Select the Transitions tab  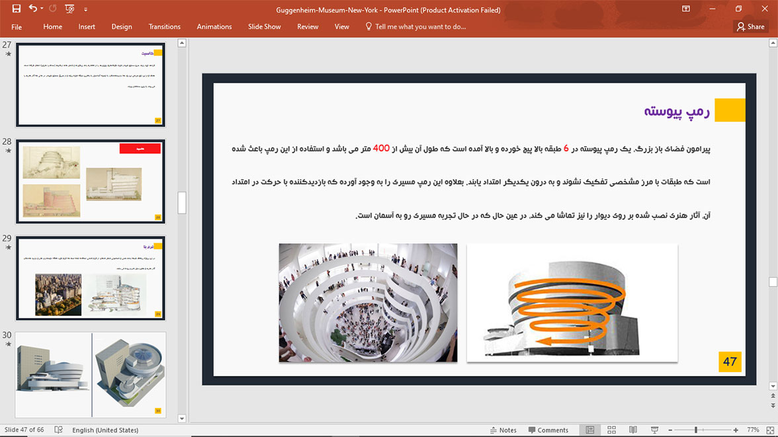click(x=164, y=27)
